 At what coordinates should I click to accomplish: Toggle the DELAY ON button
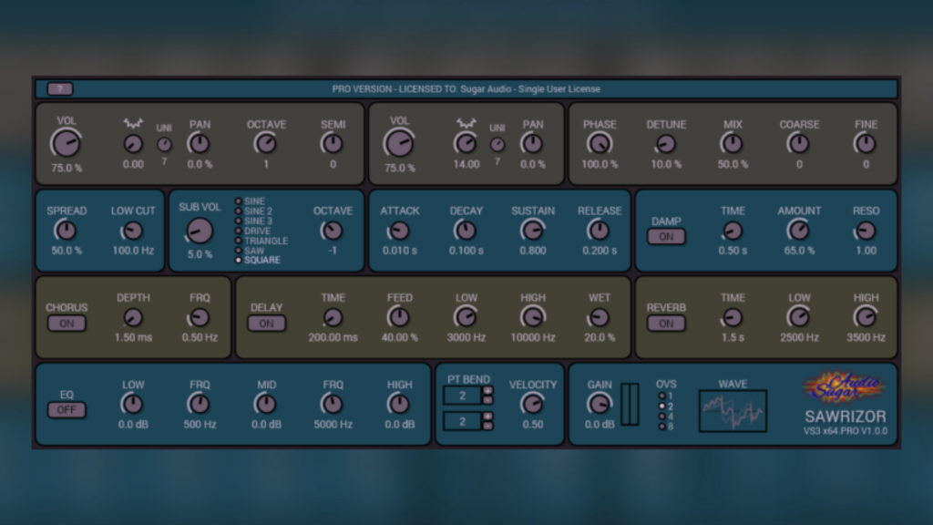[x=266, y=324]
